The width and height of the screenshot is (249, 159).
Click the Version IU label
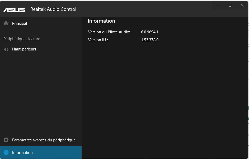click(98, 40)
